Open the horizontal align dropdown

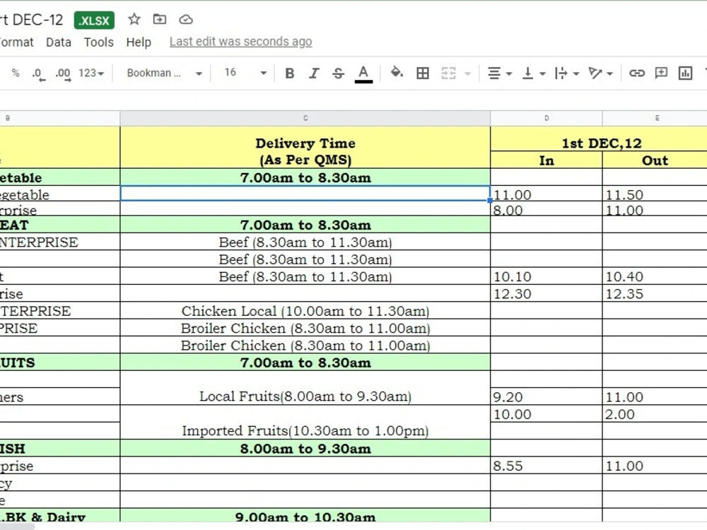(500, 73)
